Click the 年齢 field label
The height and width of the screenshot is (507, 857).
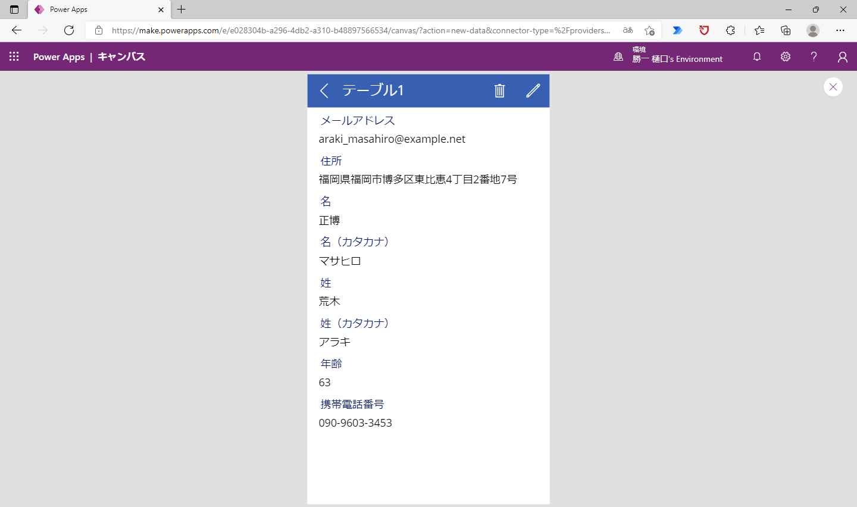pos(331,364)
